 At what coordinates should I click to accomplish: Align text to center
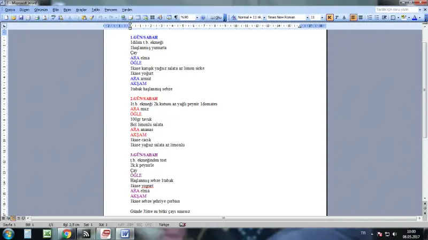[361, 18]
